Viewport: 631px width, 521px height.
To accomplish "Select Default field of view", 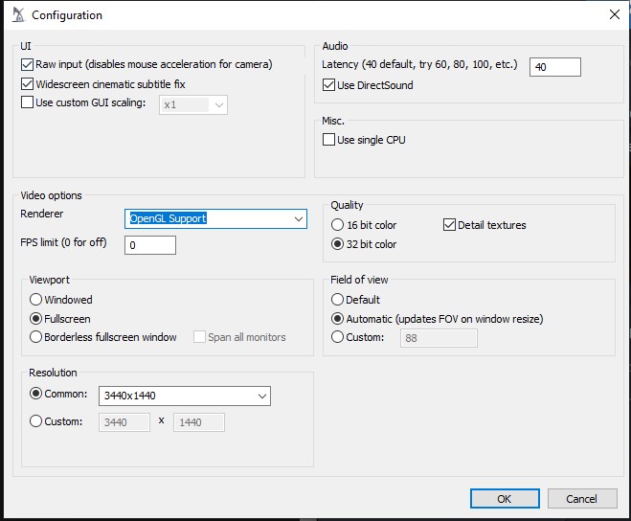I will click(337, 300).
